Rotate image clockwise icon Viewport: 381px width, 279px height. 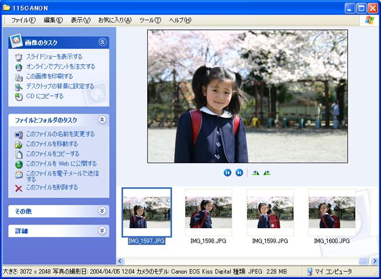tap(256, 173)
